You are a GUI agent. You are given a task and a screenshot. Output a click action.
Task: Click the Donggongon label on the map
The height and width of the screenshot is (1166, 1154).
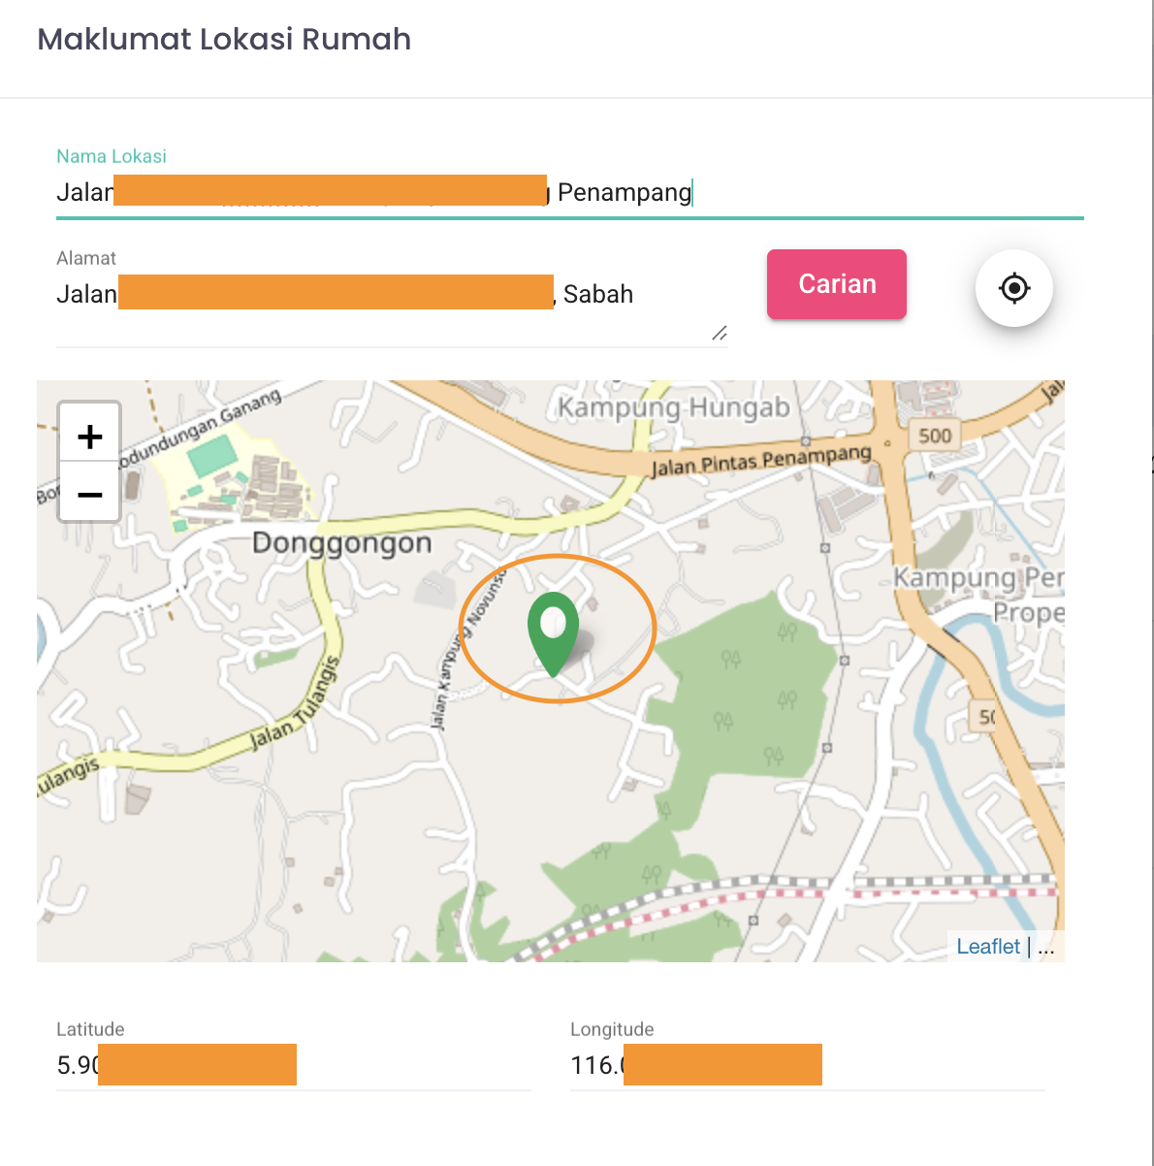point(341,543)
